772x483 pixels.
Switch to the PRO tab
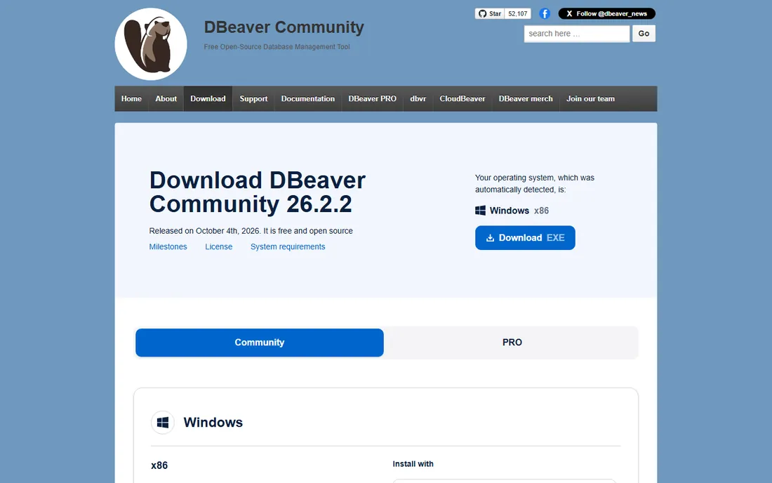pos(512,343)
